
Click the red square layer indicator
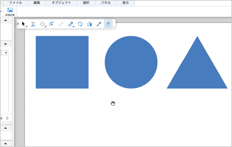pyautogui.click(x=6, y=53)
